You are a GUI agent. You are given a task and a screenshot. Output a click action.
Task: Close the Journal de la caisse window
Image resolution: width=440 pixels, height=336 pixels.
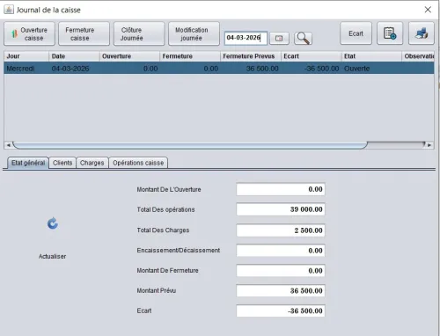pos(428,10)
